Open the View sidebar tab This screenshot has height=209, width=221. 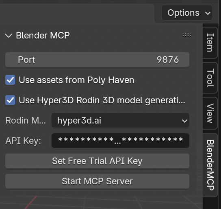[x=210, y=113]
